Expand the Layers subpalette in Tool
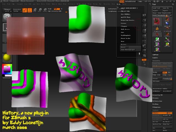The height and width of the screenshot is (132, 176). [x=155, y=58]
